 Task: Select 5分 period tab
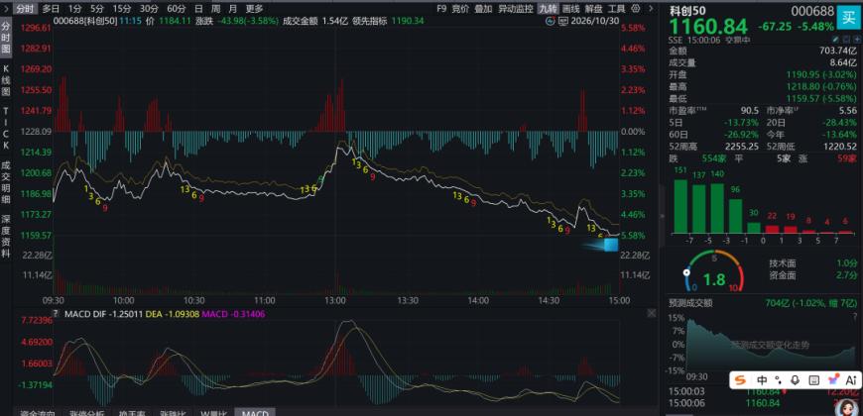pyautogui.click(x=97, y=9)
